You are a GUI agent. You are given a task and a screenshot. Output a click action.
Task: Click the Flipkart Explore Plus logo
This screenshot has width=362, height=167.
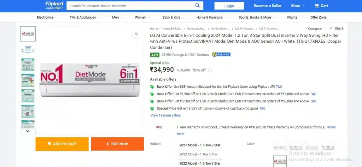coord(54,6)
